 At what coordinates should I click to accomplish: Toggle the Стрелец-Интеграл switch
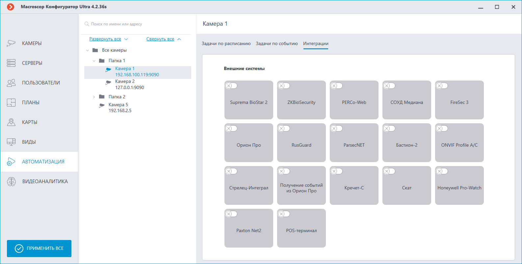(x=231, y=171)
